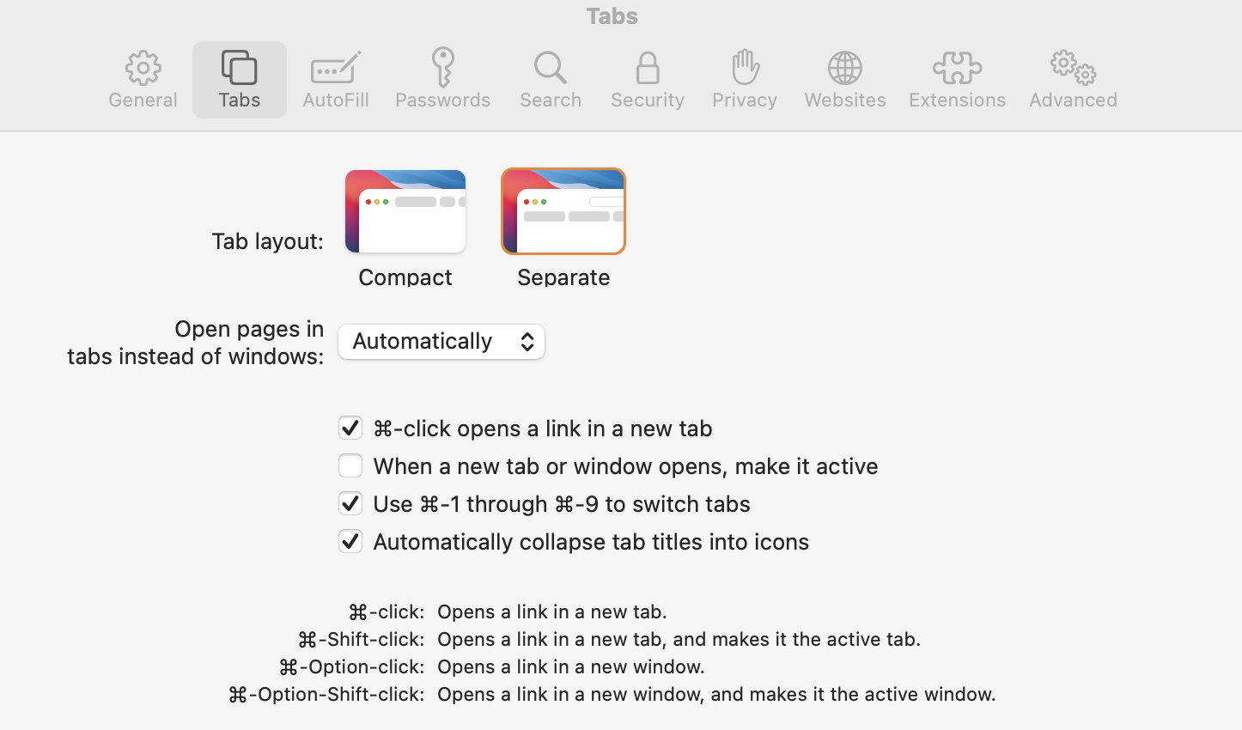Uncheck ⌘-click opens a link in new tab
The image size is (1242, 730).
350,428
